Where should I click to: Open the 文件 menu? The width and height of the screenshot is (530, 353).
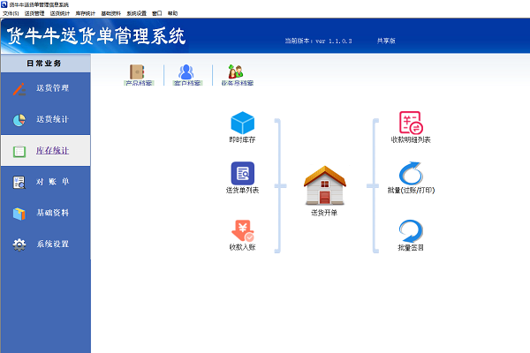coord(11,13)
